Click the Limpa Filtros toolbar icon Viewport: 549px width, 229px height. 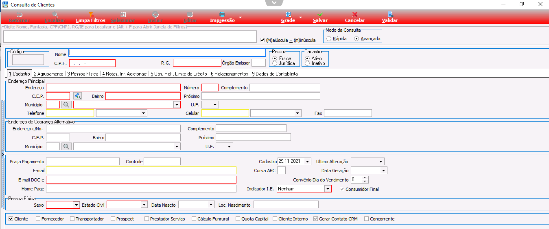pos(91,15)
